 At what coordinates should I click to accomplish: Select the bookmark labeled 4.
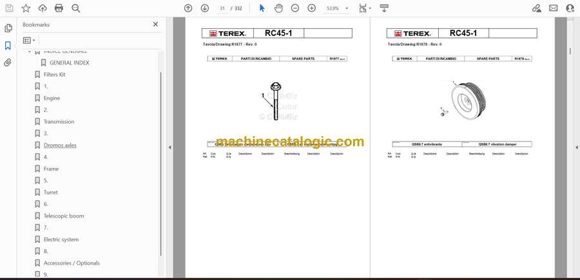coord(46,157)
